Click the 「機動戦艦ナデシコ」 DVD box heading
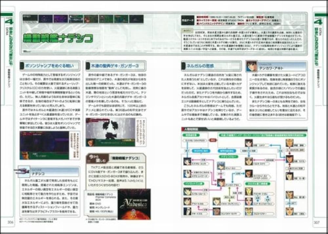The image size is (328, 234). tap(125, 158)
